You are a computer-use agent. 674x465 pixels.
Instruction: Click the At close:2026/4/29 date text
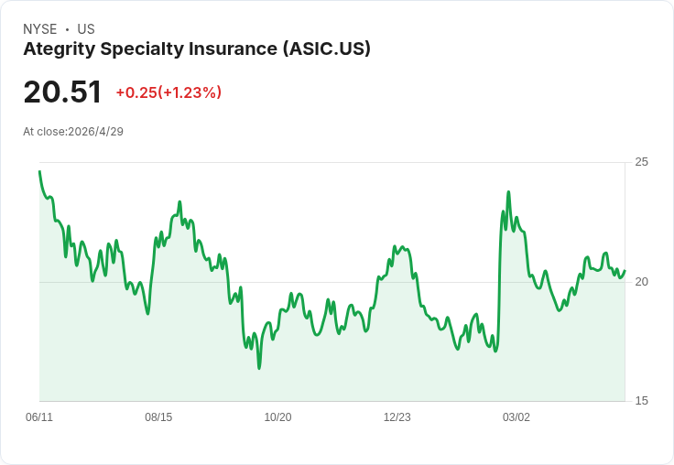tap(73, 132)
